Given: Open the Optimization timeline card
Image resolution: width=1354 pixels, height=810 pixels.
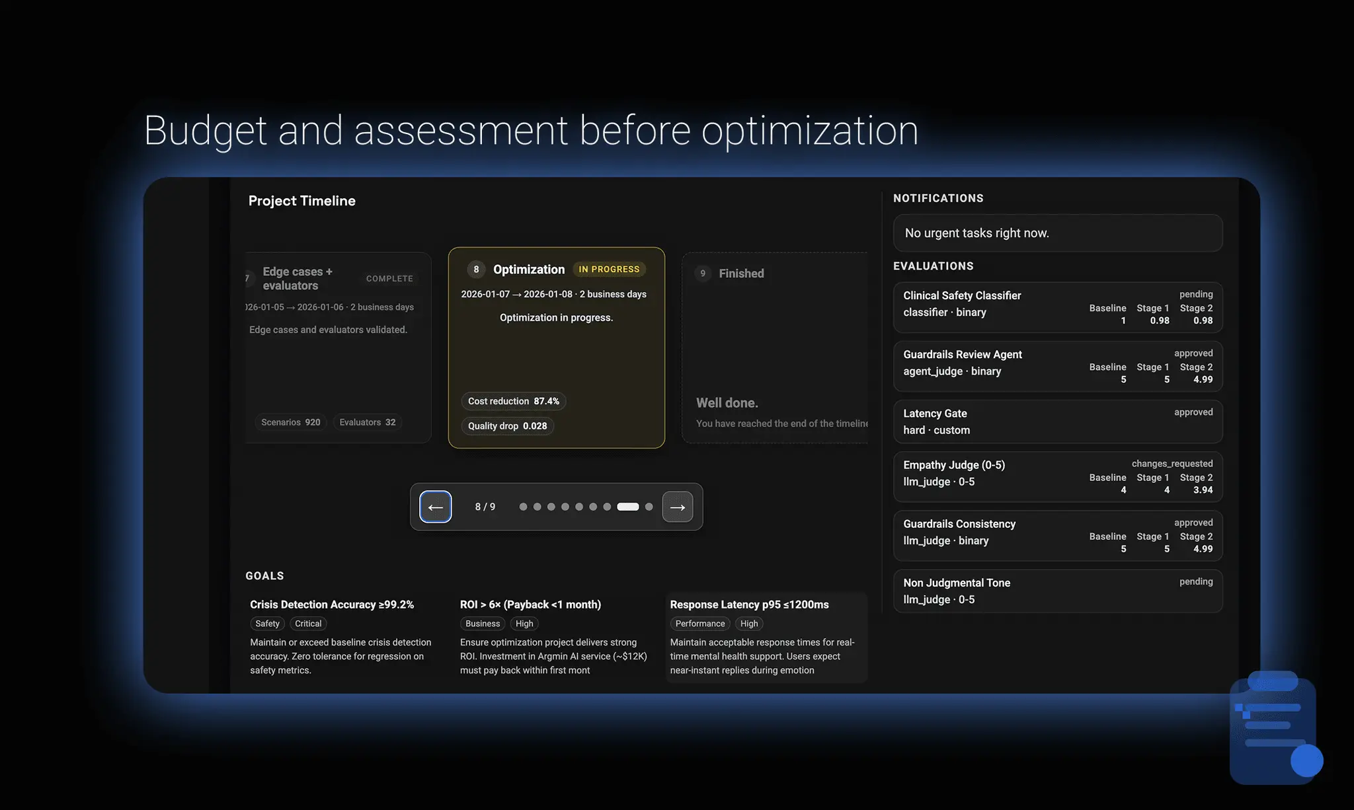Looking at the screenshot, I should pos(556,348).
